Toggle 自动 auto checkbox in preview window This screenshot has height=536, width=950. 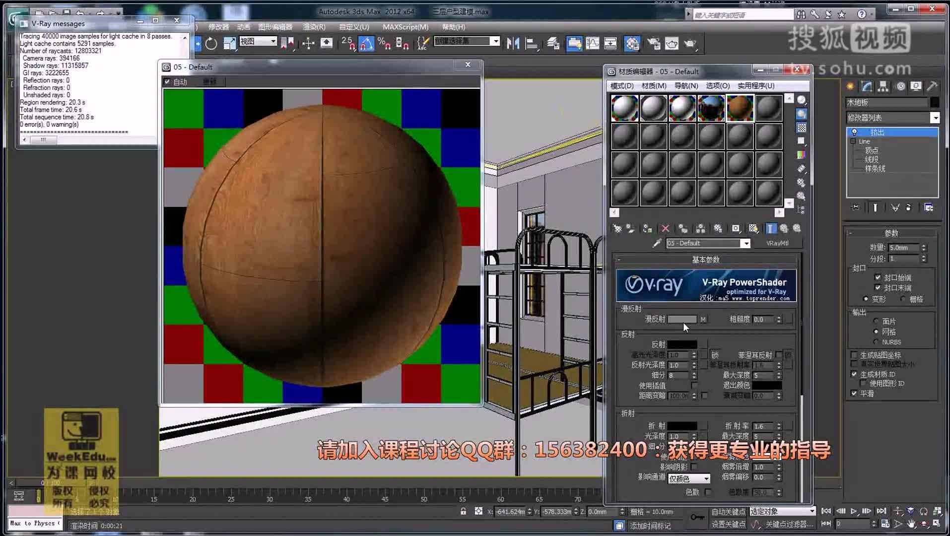pos(167,82)
